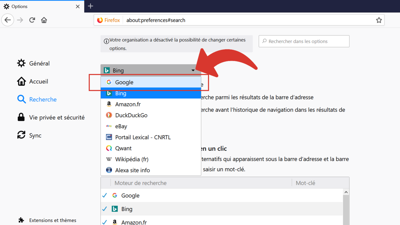Click the Home button in the toolbar

(x=44, y=20)
